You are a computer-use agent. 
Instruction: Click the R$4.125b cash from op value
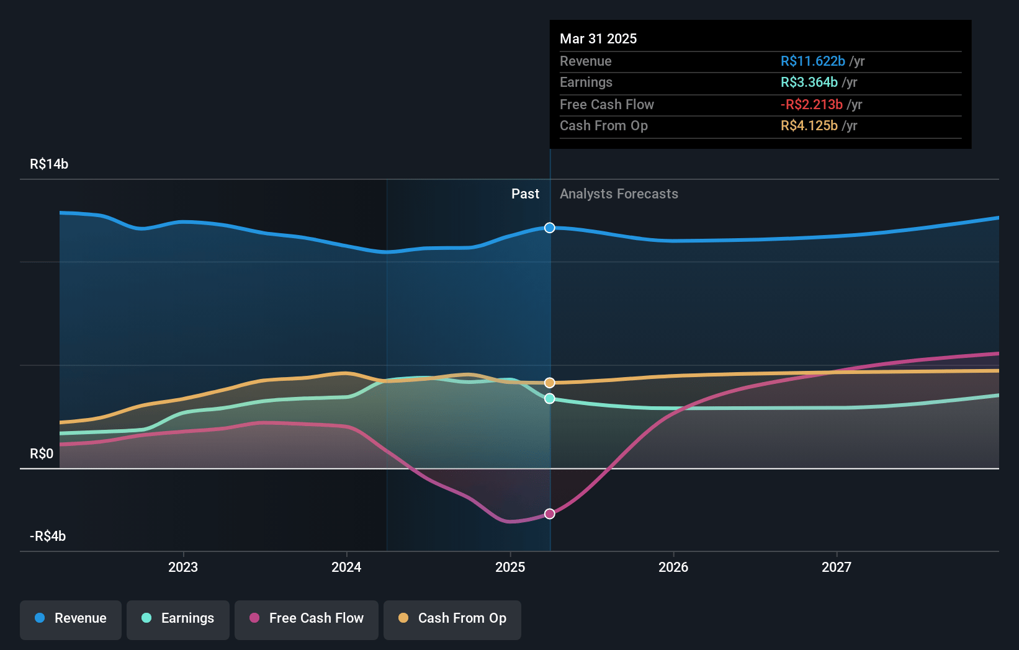point(809,125)
